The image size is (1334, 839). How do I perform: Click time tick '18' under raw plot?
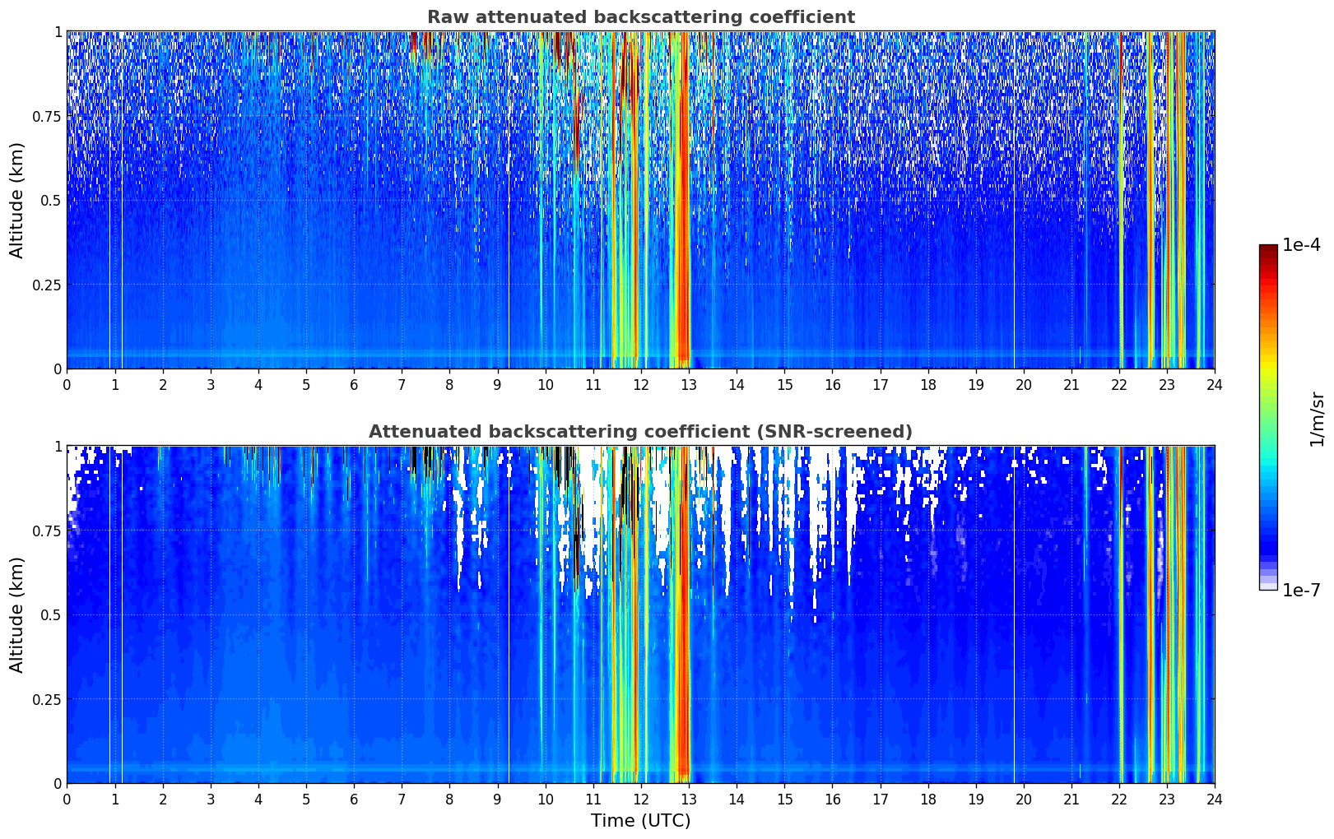click(x=927, y=384)
